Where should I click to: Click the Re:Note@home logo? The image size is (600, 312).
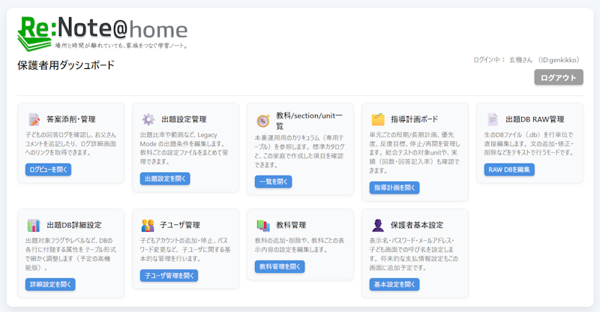103,34
